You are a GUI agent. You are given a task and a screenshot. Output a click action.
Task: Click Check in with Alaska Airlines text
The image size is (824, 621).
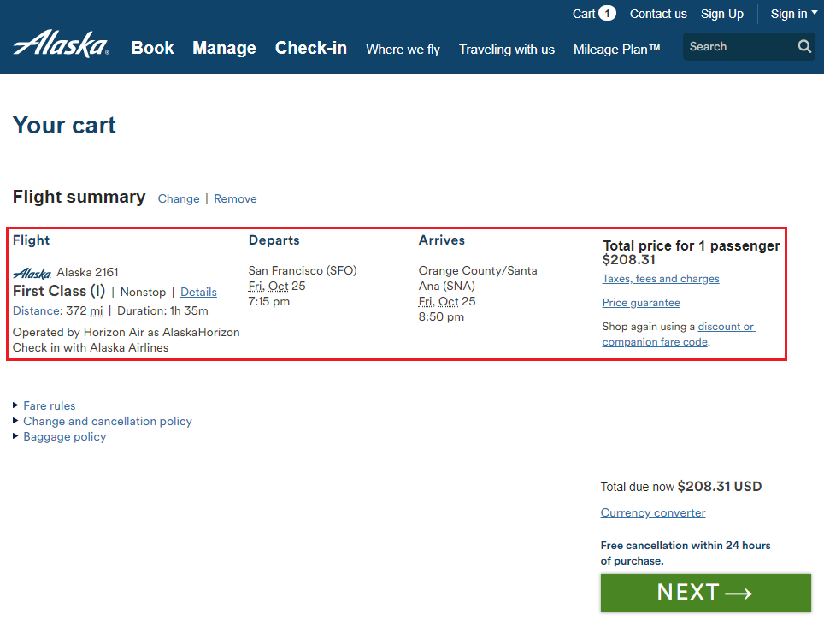[x=91, y=347]
